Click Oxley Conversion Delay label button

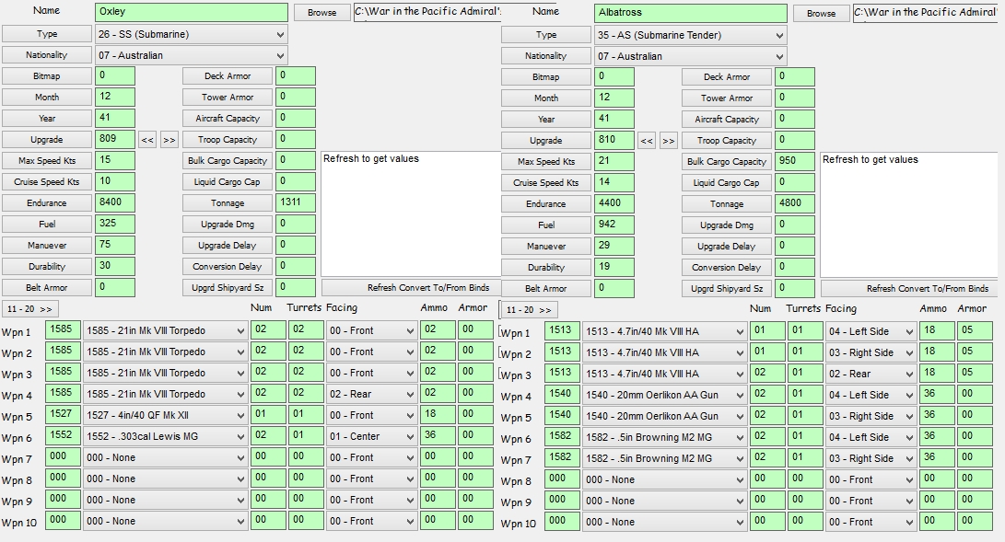pyautogui.click(x=228, y=266)
